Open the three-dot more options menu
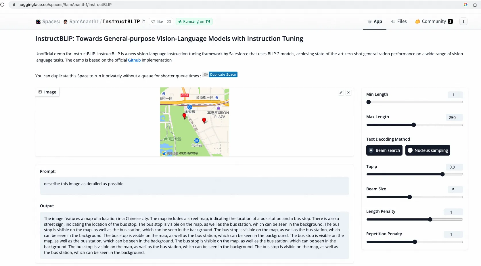The width and height of the screenshot is (481, 266). click(x=463, y=22)
